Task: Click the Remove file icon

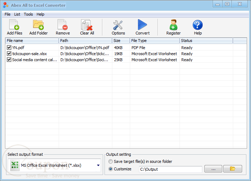Action: pos(63,25)
